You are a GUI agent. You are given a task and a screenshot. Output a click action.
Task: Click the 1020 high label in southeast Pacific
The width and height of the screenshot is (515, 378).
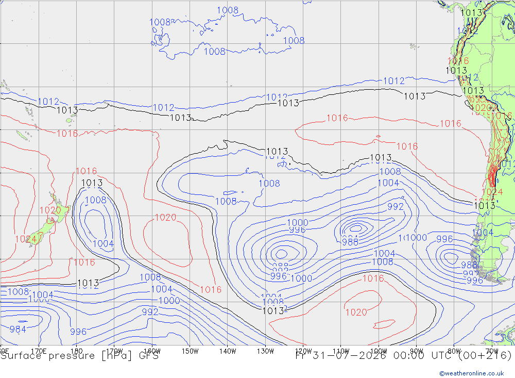point(356,312)
